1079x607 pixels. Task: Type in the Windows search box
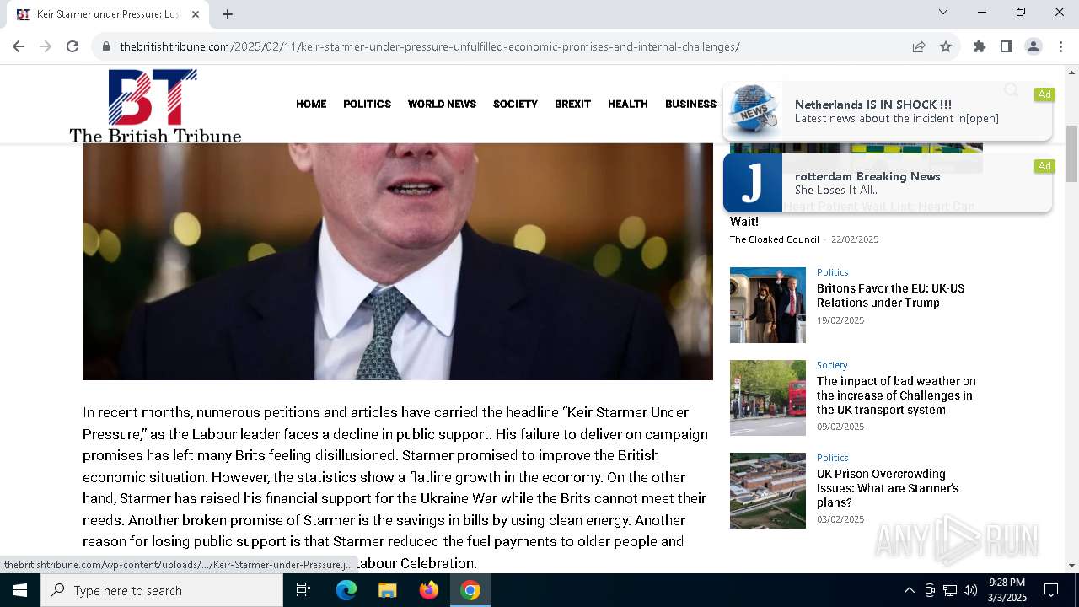pyautogui.click(x=162, y=590)
